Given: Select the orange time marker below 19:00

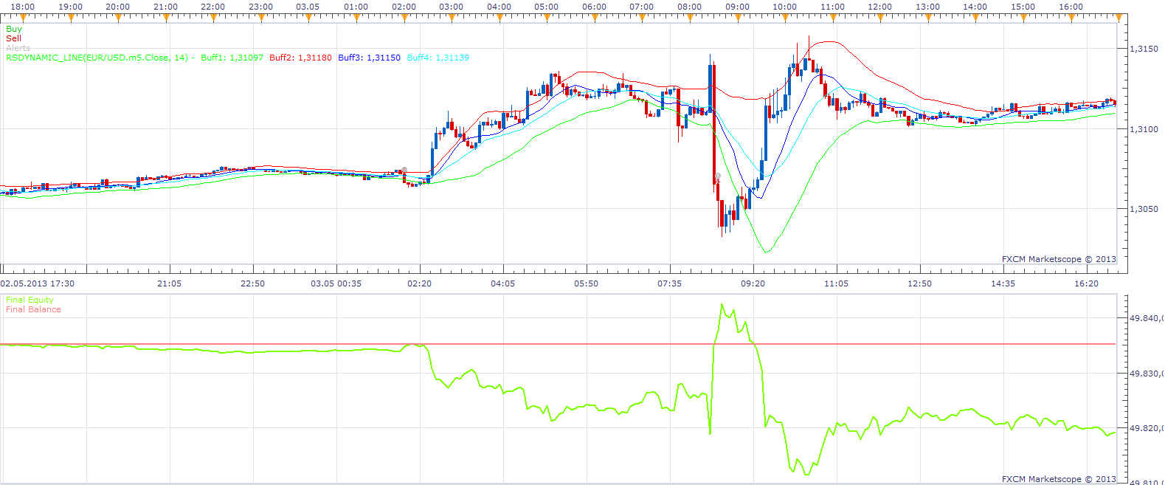Looking at the screenshot, I should (71, 18).
